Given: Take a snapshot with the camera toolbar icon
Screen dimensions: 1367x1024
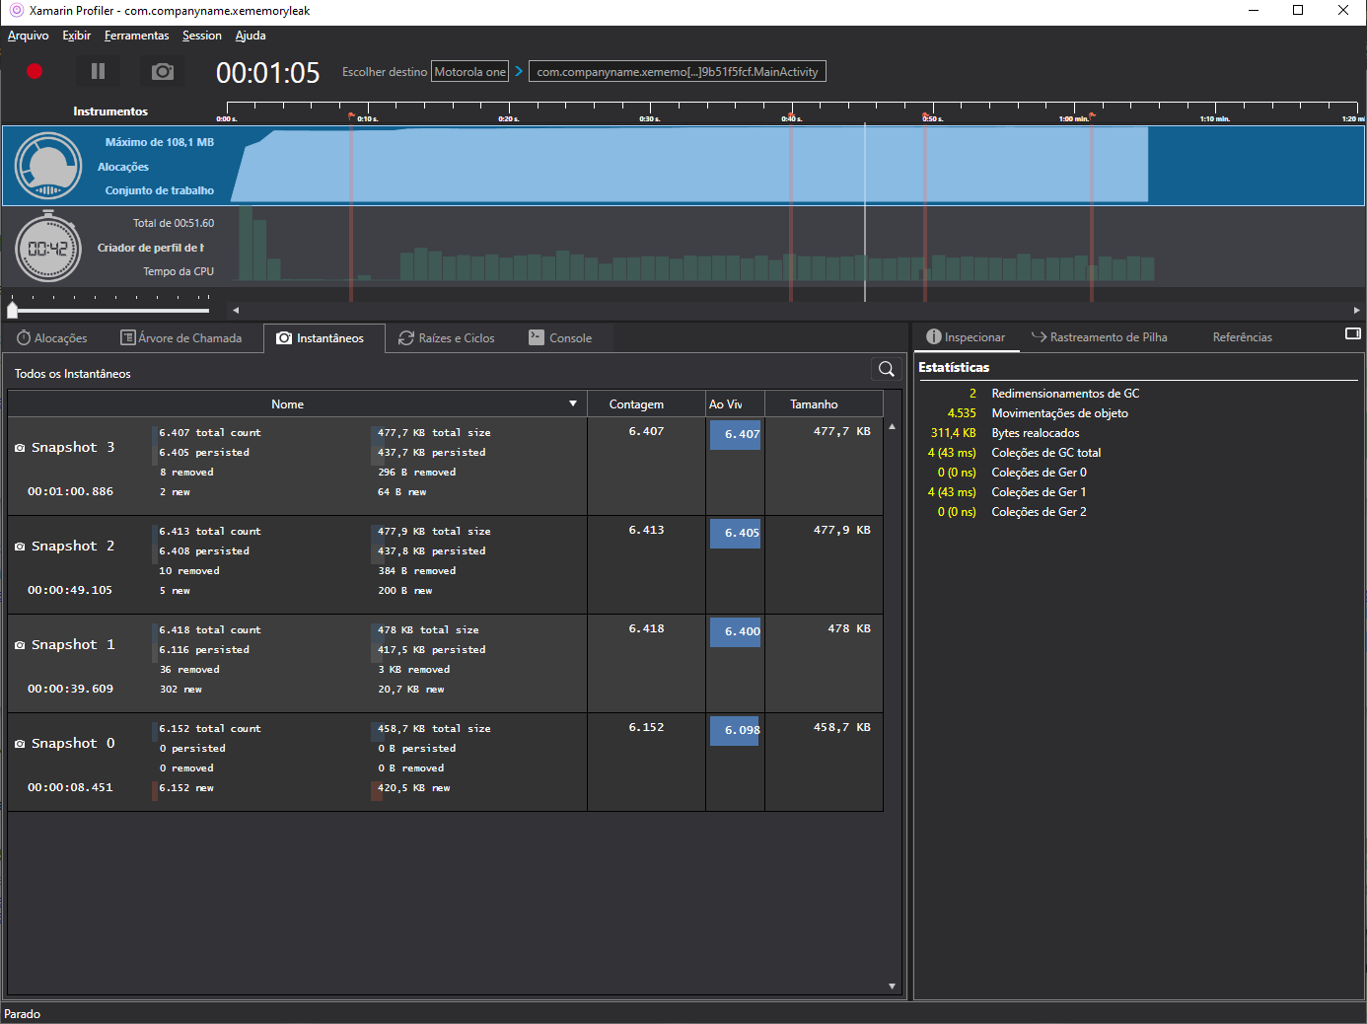Looking at the screenshot, I should (x=161, y=71).
